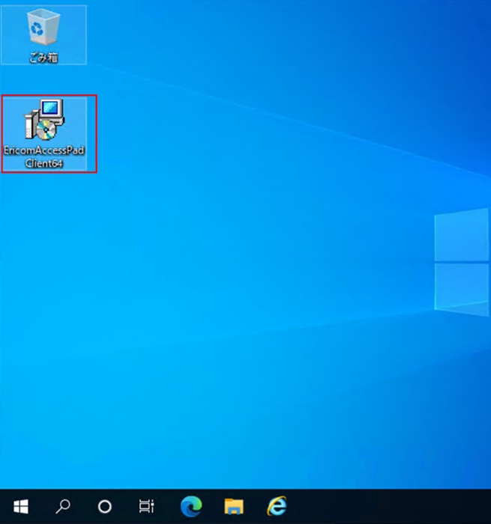Image resolution: width=491 pixels, height=524 pixels.
Task: Click the Windows logo on the wallpaper
Action: [463, 262]
